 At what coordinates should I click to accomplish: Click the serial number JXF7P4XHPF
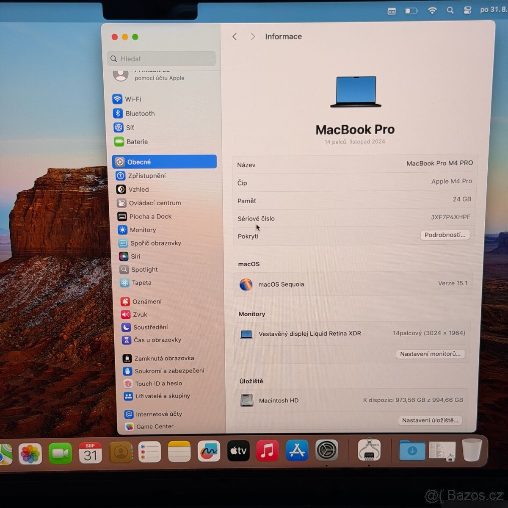point(450,217)
